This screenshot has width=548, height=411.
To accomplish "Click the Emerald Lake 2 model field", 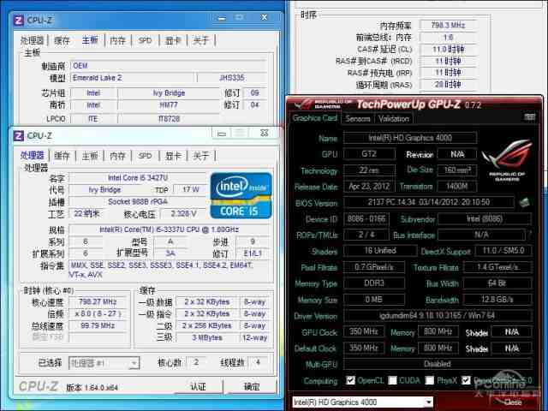I will point(132,78).
